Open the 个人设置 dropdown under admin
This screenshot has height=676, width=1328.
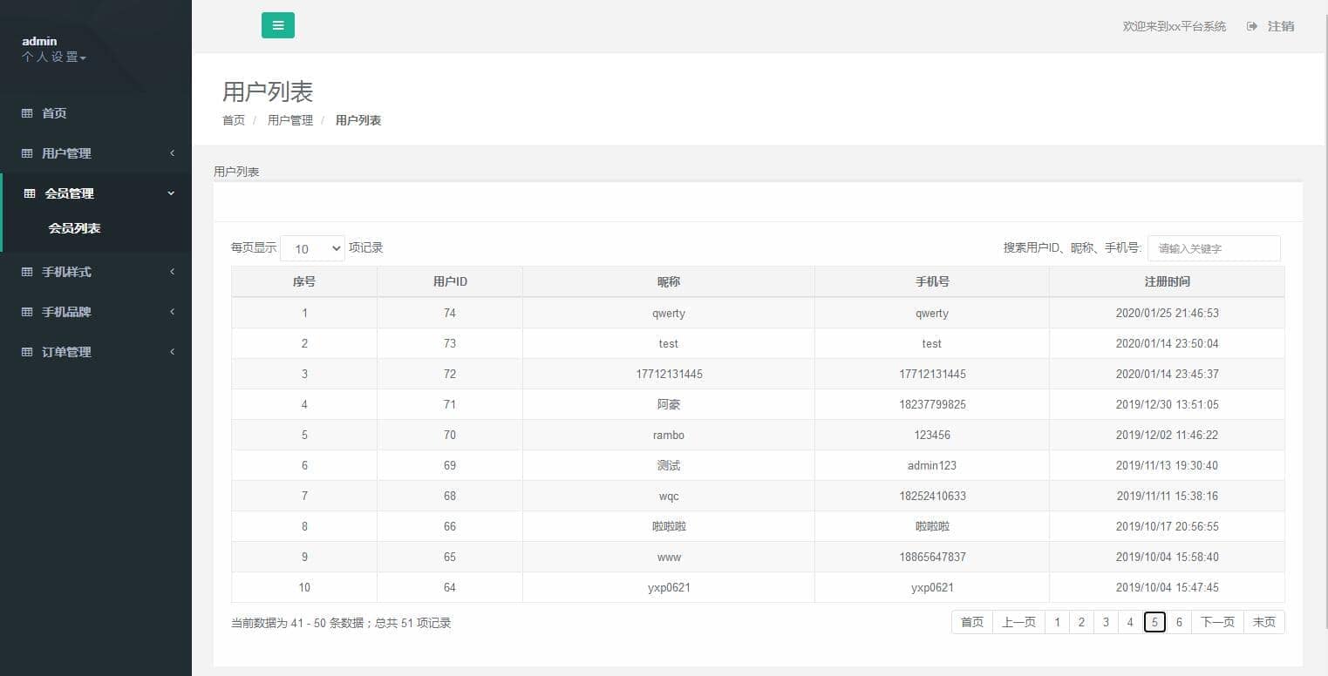54,57
